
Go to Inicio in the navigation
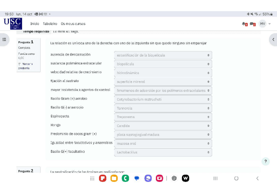[x=35, y=24]
